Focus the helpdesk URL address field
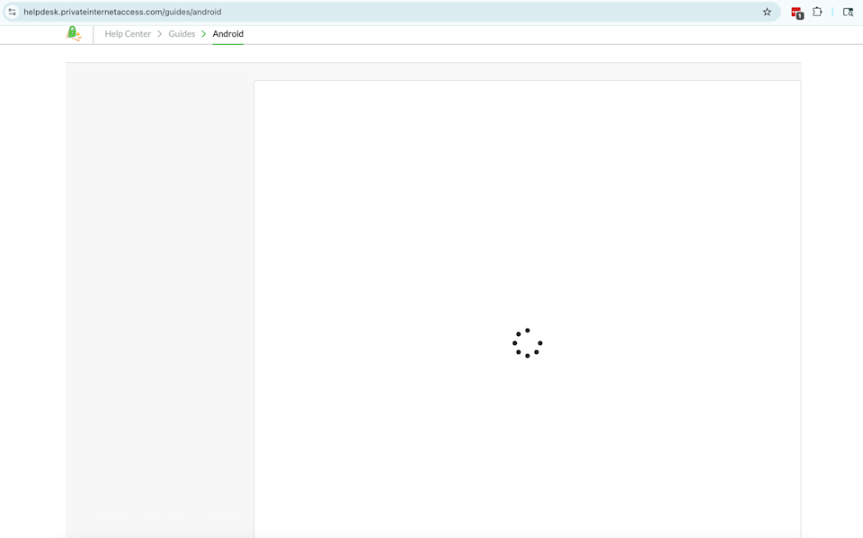Viewport: 863px width, 538px height. [360, 12]
